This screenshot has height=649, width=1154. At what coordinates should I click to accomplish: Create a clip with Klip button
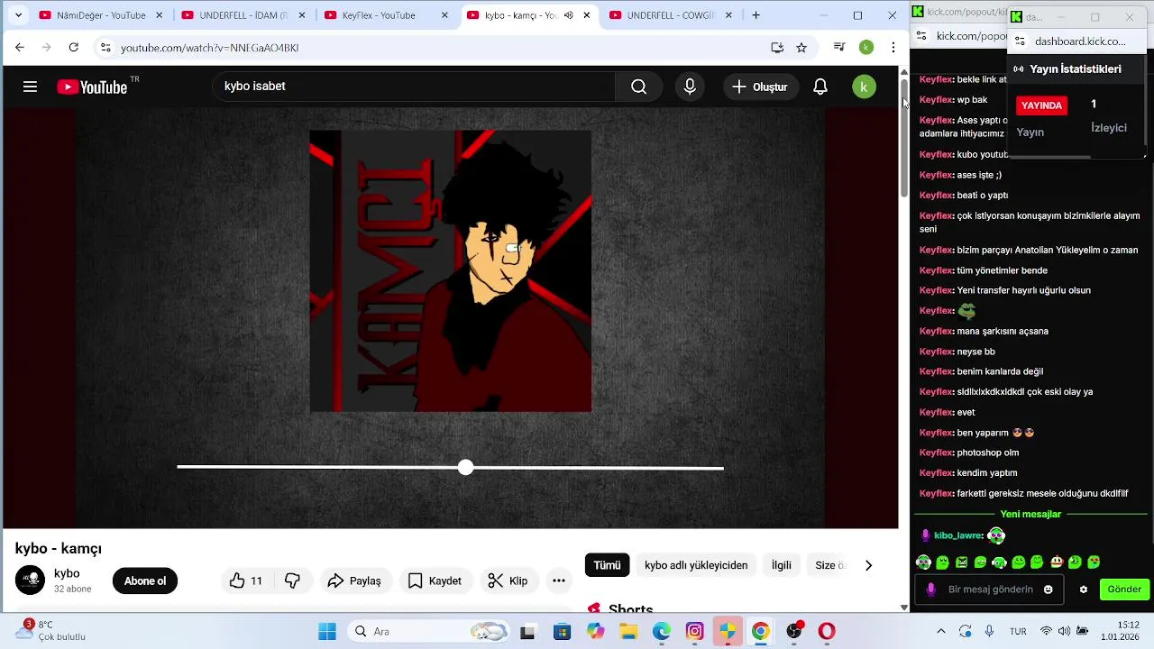point(508,580)
